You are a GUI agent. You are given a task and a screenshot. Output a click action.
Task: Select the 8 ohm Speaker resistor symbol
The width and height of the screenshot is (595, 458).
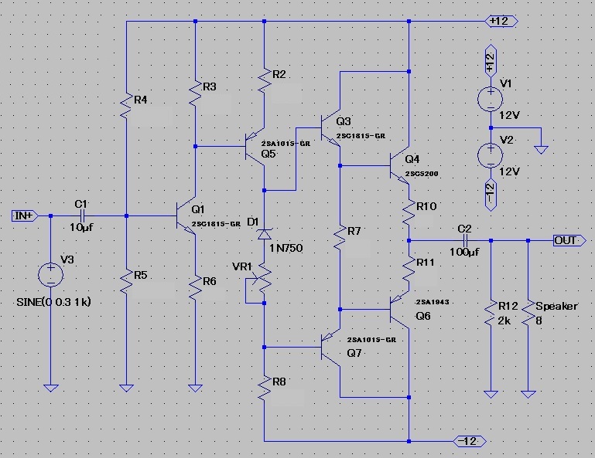point(528,313)
